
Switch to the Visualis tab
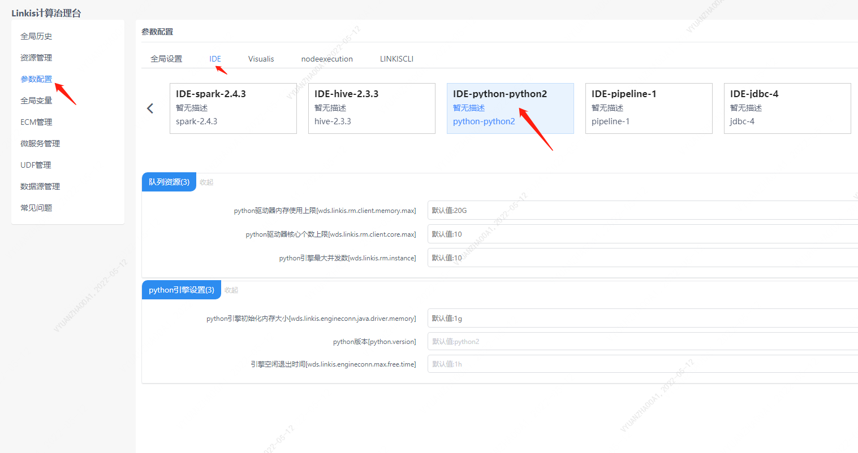pyautogui.click(x=261, y=58)
